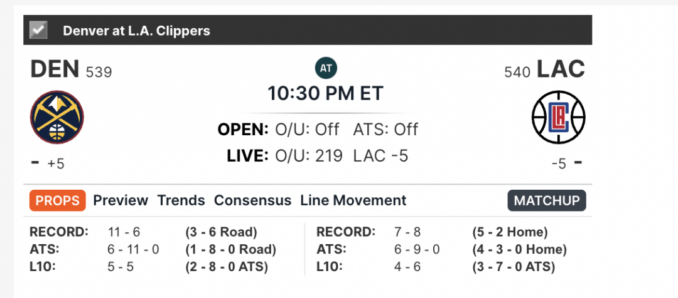Click the LAC team abbreviation heading
This screenshot has width=678, height=298.
pos(561,69)
